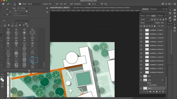The width and height of the screenshot is (177, 99).
Task: Open the layer Opacity 100% dropdown arrow
Action: point(165,23)
